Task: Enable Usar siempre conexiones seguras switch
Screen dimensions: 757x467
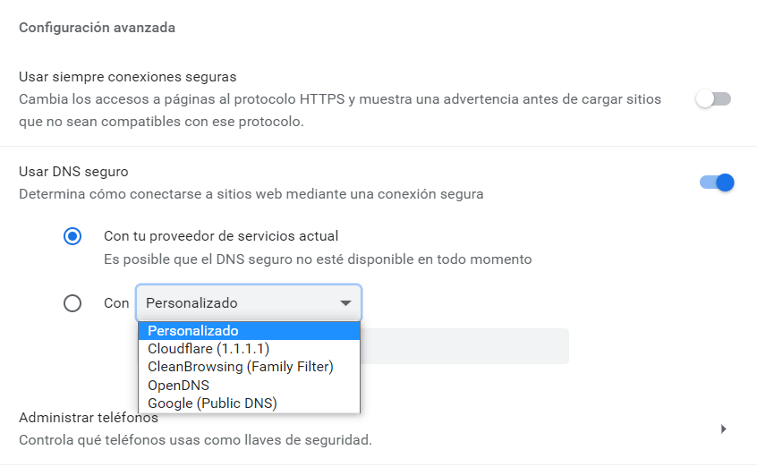Action: tap(714, 99)
